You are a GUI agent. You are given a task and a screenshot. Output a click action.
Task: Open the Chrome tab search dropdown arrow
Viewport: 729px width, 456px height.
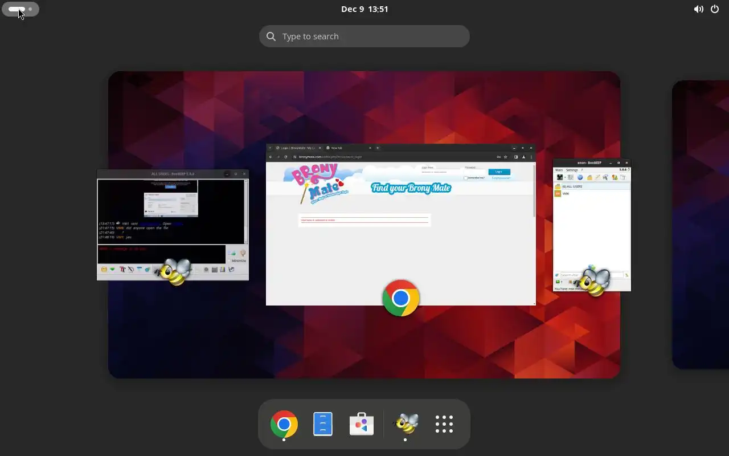click(x=270, y=148)
